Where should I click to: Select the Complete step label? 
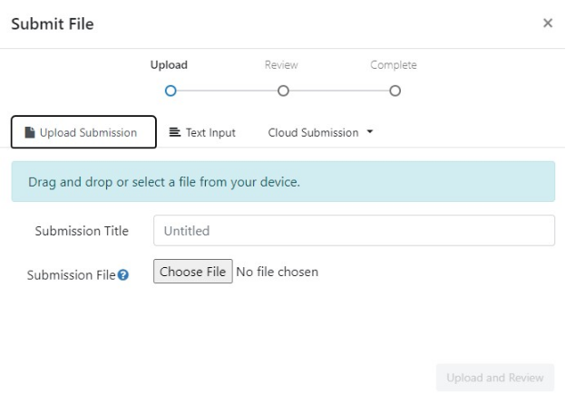pos(394,65)
